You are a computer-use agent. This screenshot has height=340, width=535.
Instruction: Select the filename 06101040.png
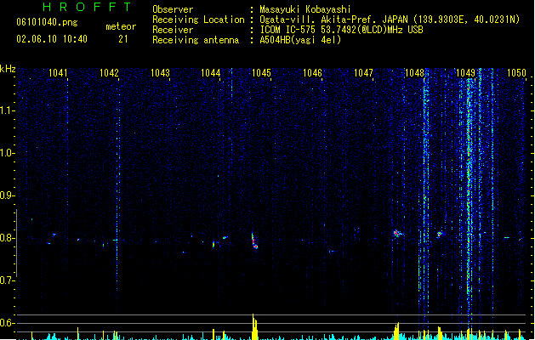47,22
